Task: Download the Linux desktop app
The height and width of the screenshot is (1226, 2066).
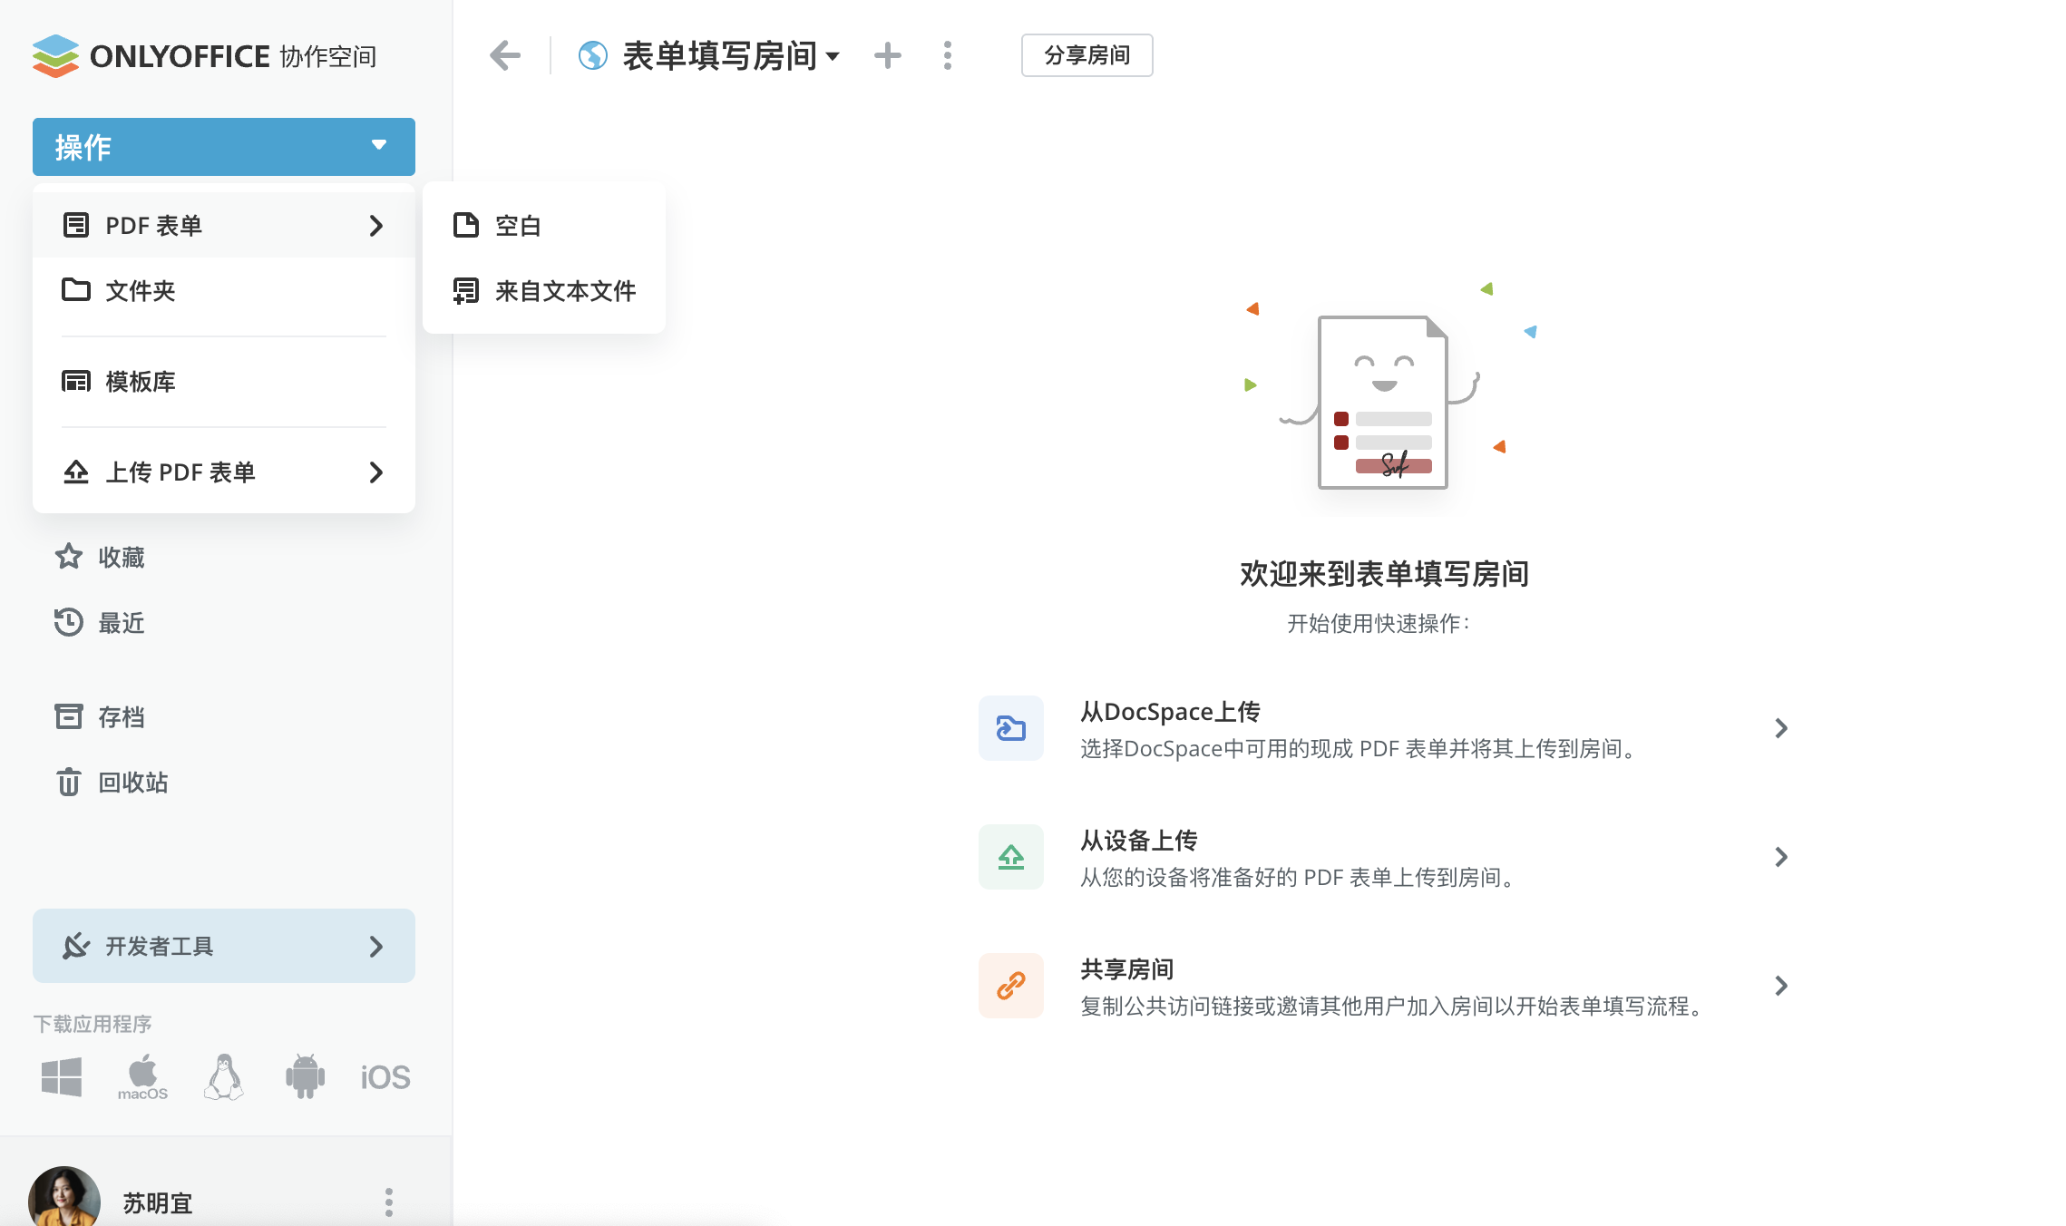Action: click(x=224, y=1077)
